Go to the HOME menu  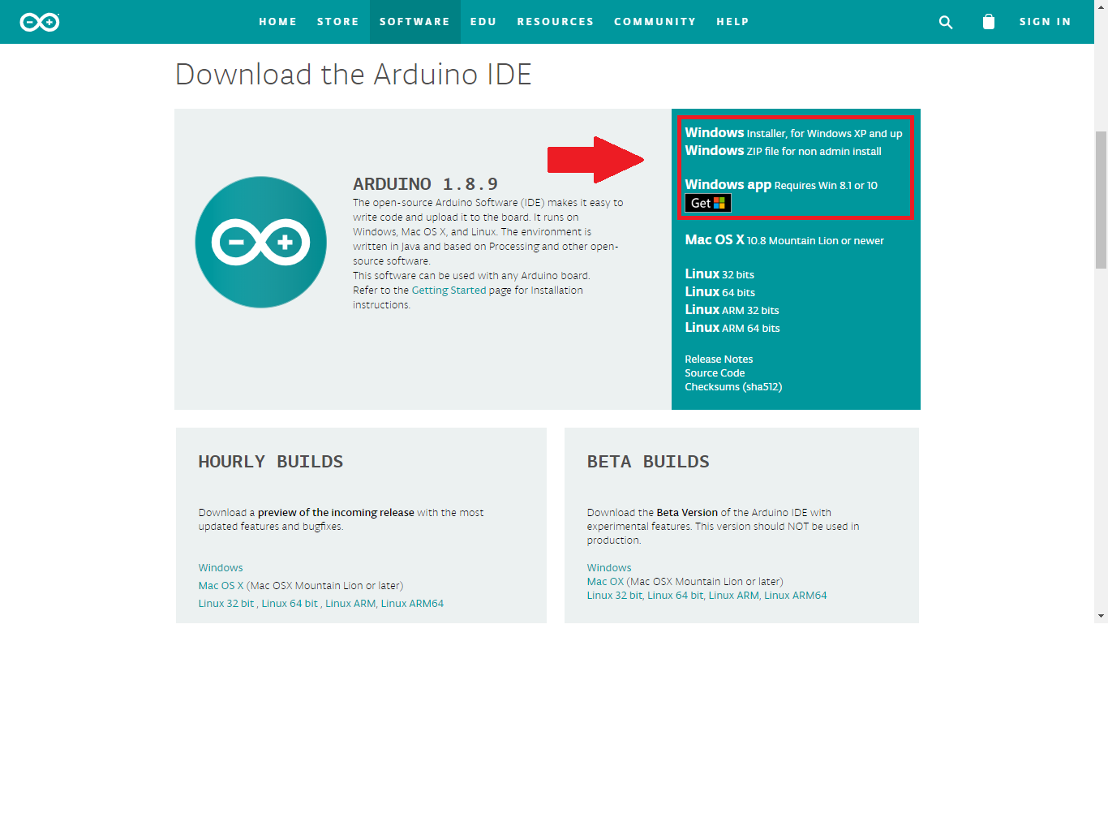278,22
